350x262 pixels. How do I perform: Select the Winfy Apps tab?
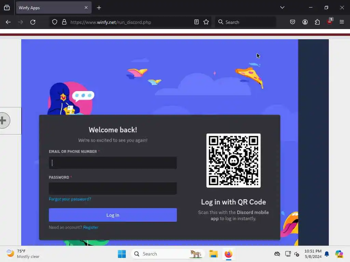54,8
